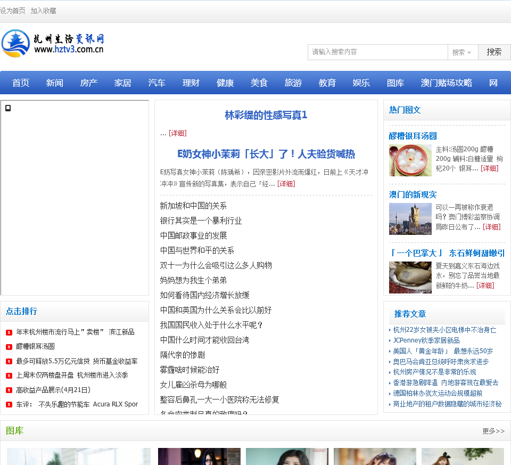Click red rank badge beside 高收益产品展示
Image resolution: width=511 pixels, height=465 pixels.
point(9,390)
